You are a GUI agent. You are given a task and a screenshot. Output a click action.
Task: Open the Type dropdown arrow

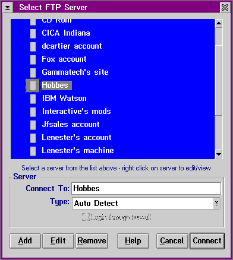[217, 203]
